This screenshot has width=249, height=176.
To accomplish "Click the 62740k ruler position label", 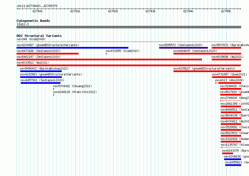I will pos(37,11).
